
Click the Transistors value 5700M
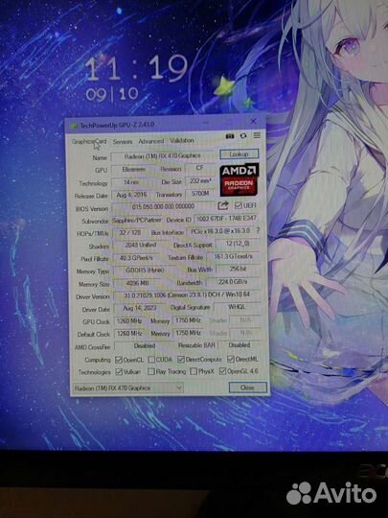pyautogui.click(x=200, y=194)
